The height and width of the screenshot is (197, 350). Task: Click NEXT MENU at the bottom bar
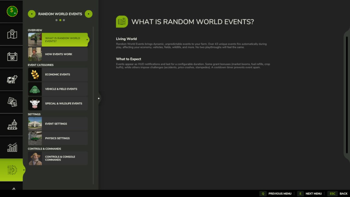pyautogui.click(x=314, y=193)
